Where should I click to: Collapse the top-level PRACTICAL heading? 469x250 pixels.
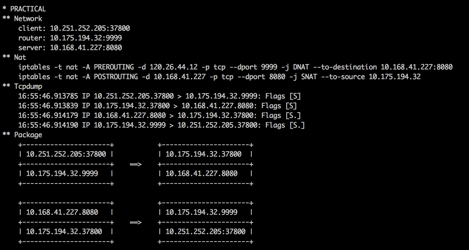(24, 9)
